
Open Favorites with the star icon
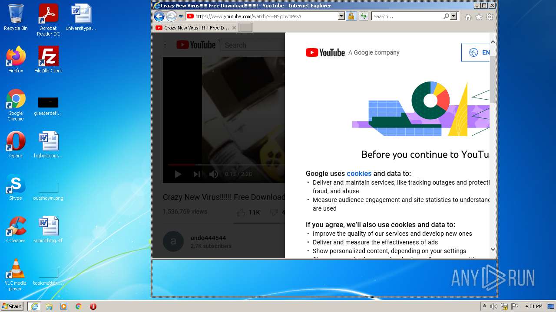click(x=479, y=17)
